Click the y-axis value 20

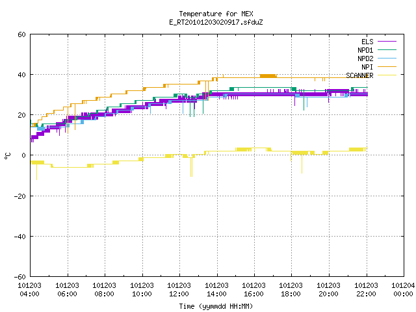[x=21, y=115]
